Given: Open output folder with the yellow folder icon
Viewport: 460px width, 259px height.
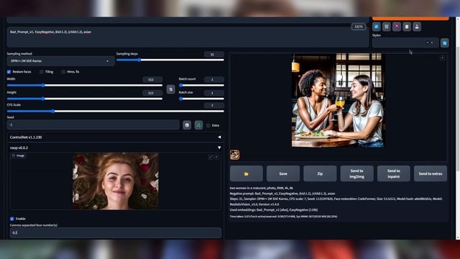Looking at the screenshot, I should (247, 173).
